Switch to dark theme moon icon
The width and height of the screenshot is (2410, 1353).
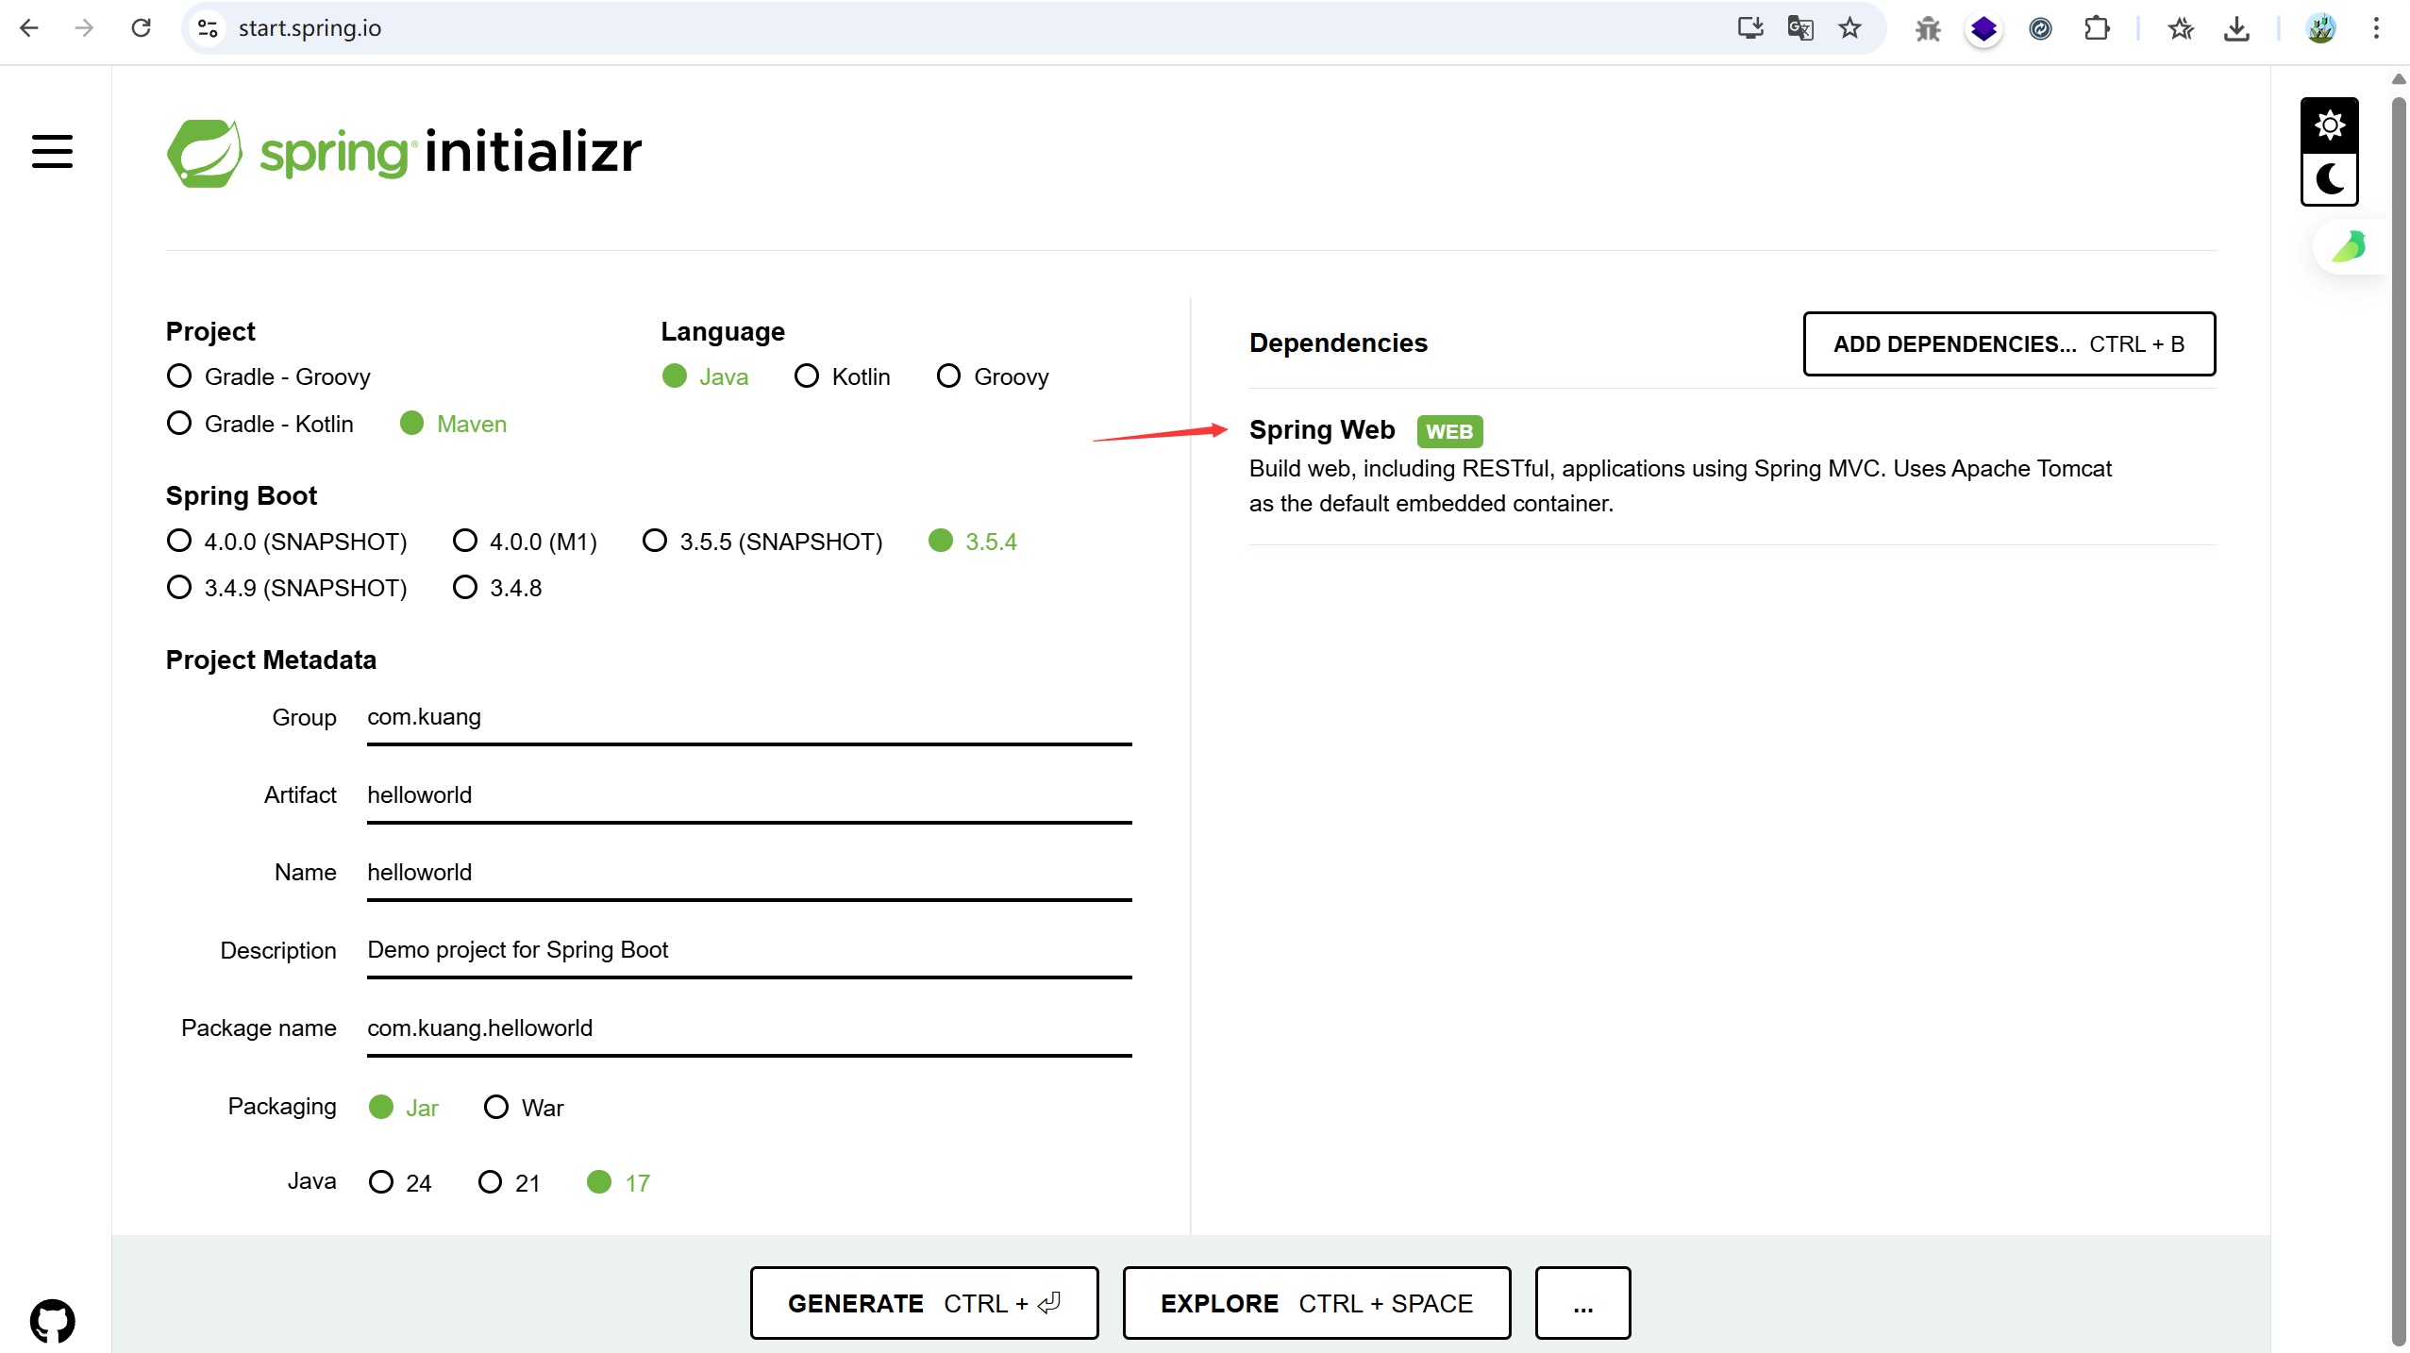pos(2329,179)
